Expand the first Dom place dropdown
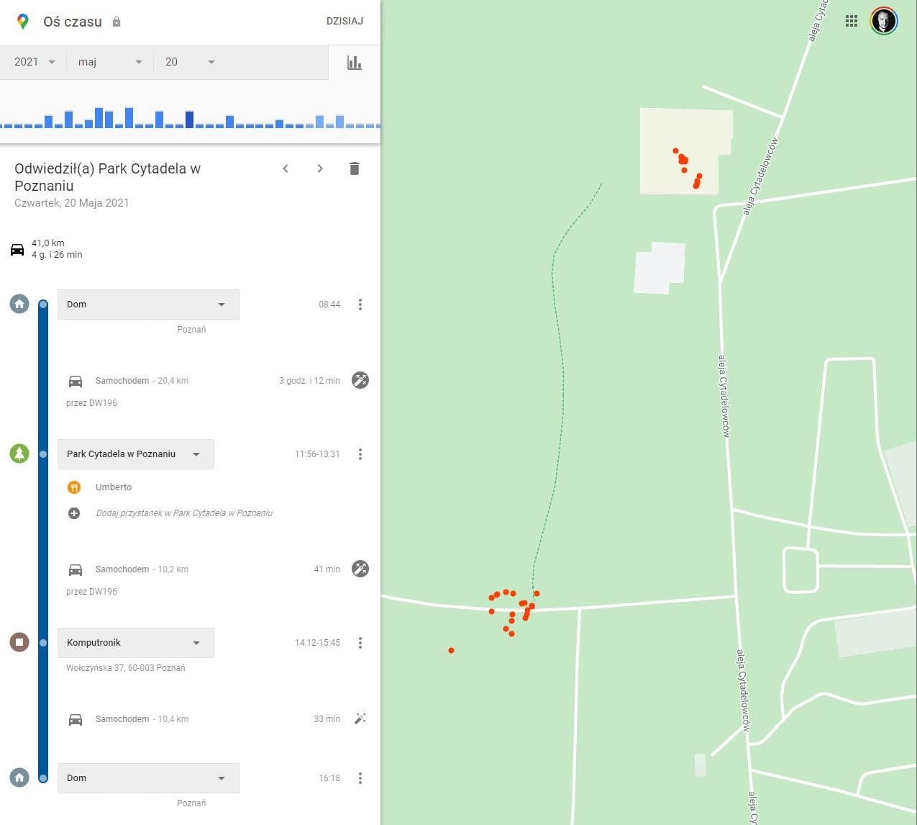This screenshot has height=825, width=917. (x=148, y=305)
